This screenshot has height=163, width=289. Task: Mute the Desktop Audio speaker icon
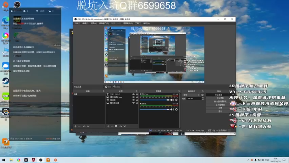[172, 109]
